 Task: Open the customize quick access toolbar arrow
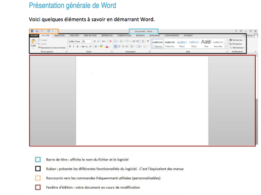(x=52, y=31)
